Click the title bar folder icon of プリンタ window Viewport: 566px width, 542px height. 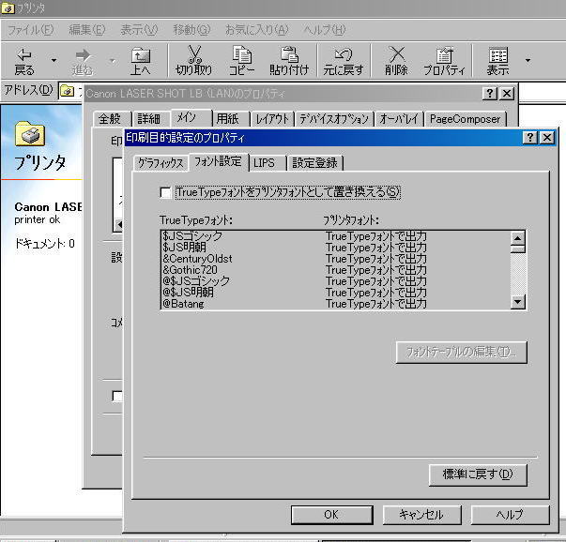click(8, 8)
